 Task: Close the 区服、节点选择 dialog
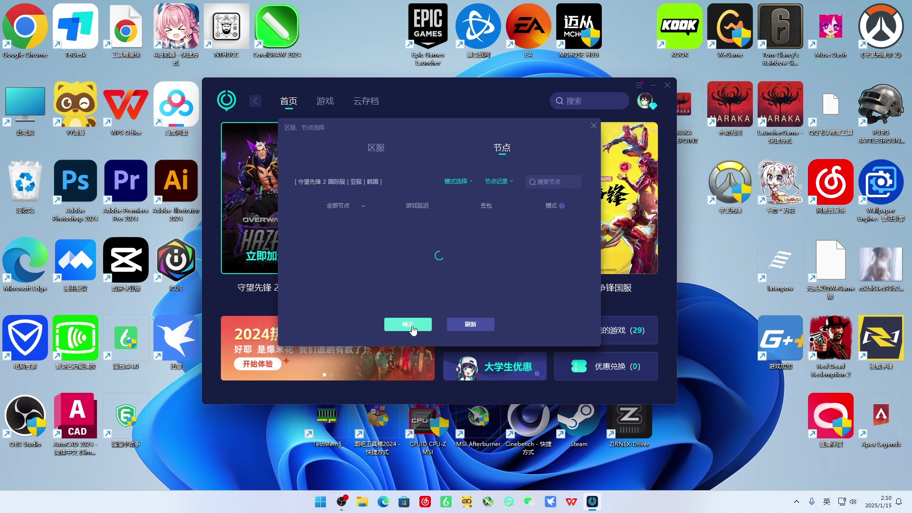coord(594,125)
